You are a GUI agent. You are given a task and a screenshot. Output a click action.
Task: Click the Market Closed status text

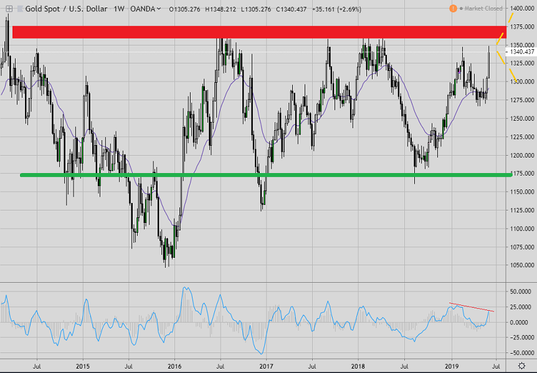pyautogui.click(x=483, y=9)
